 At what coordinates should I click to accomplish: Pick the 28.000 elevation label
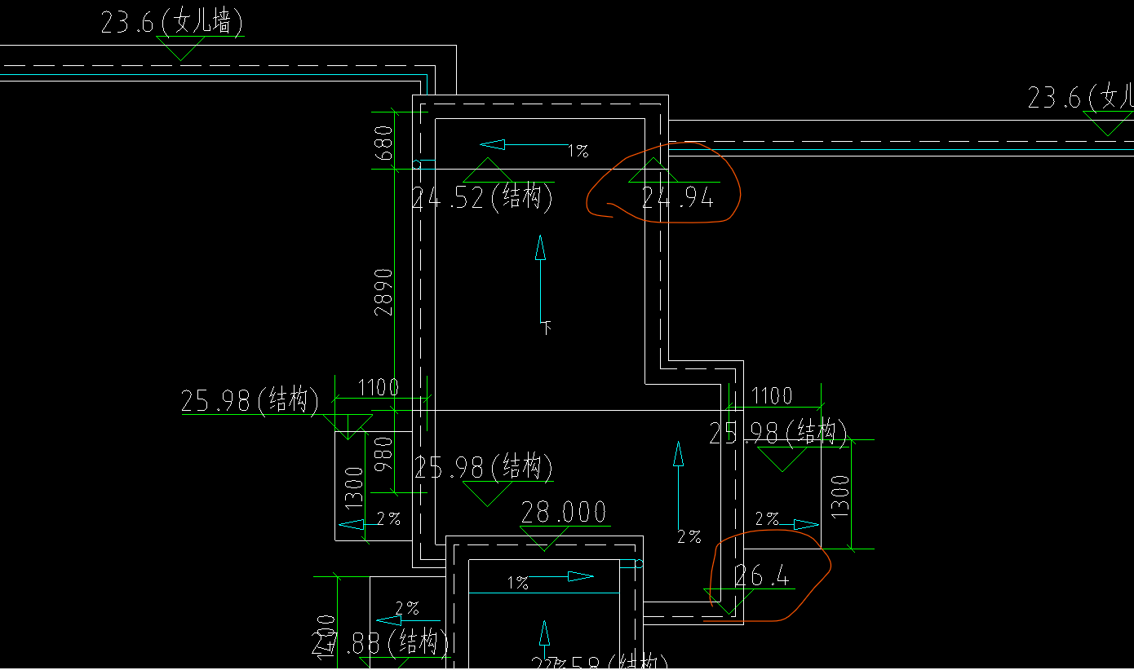point(564,512)
